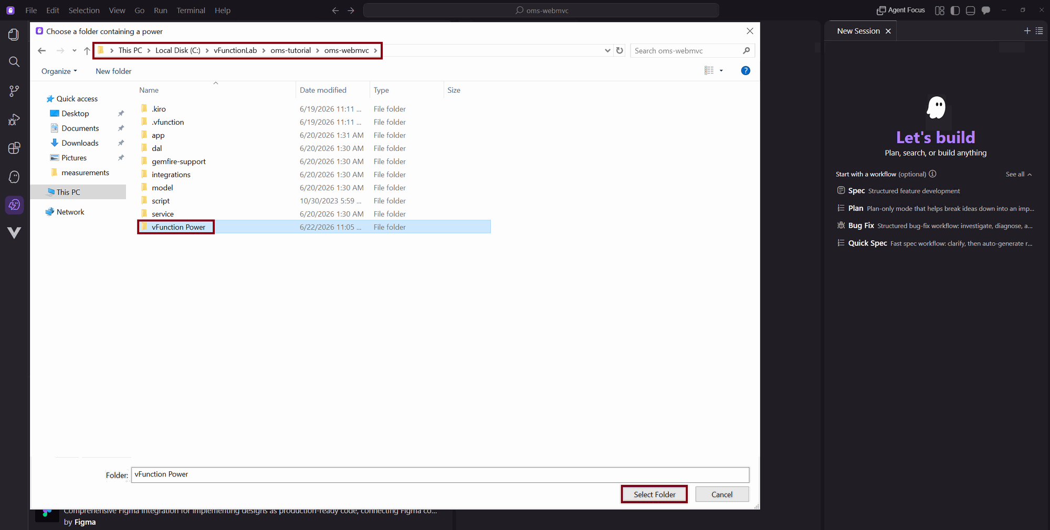Screen dimensions: 1050x530
Task: Select Downloads in Quick access
Action: pos(80,143)
